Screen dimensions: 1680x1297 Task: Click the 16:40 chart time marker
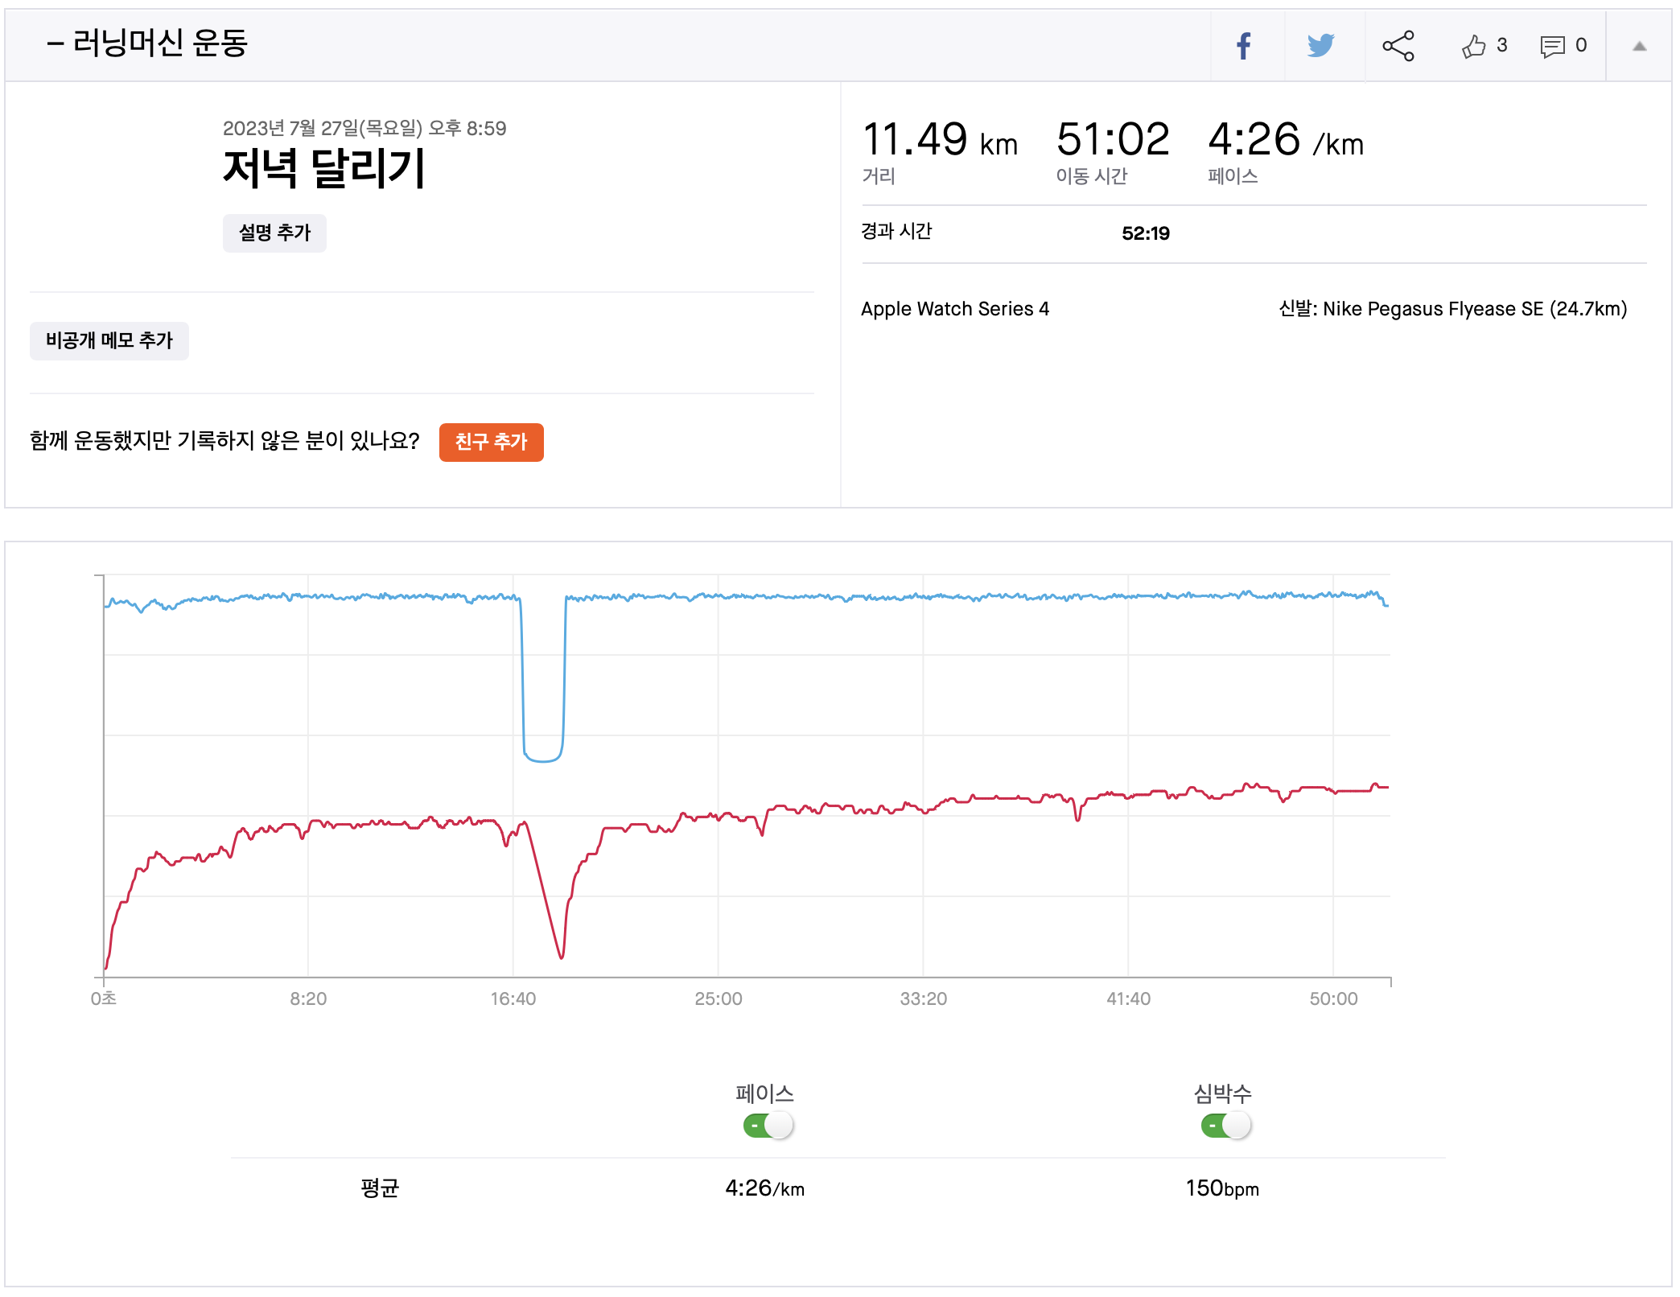pos(513,998)
